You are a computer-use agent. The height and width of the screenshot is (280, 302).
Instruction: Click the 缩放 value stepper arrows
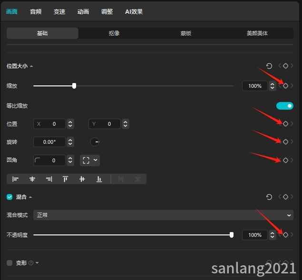click(272, 86)
